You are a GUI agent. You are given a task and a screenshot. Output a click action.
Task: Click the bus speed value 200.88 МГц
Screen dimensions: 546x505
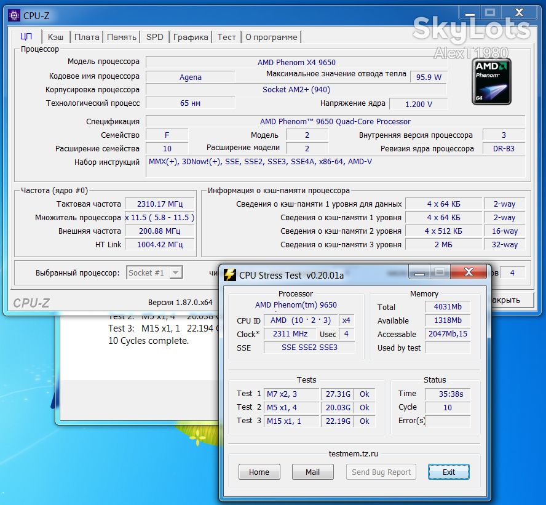(x=160, y=231)
